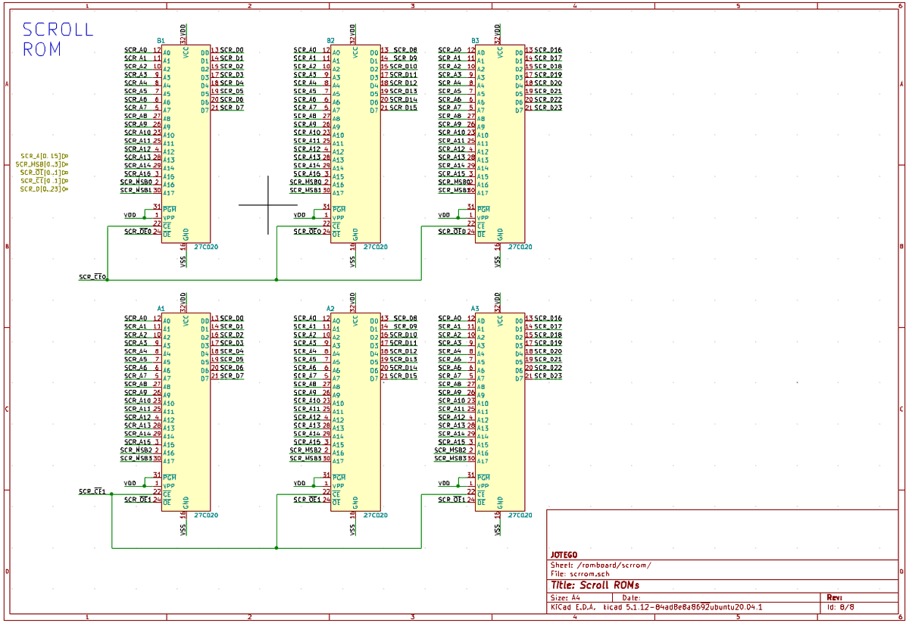Screen dimensions: 909x623
Task: Click the SCR_CE[0..1] hierarchical label
Action: point(45,181)
